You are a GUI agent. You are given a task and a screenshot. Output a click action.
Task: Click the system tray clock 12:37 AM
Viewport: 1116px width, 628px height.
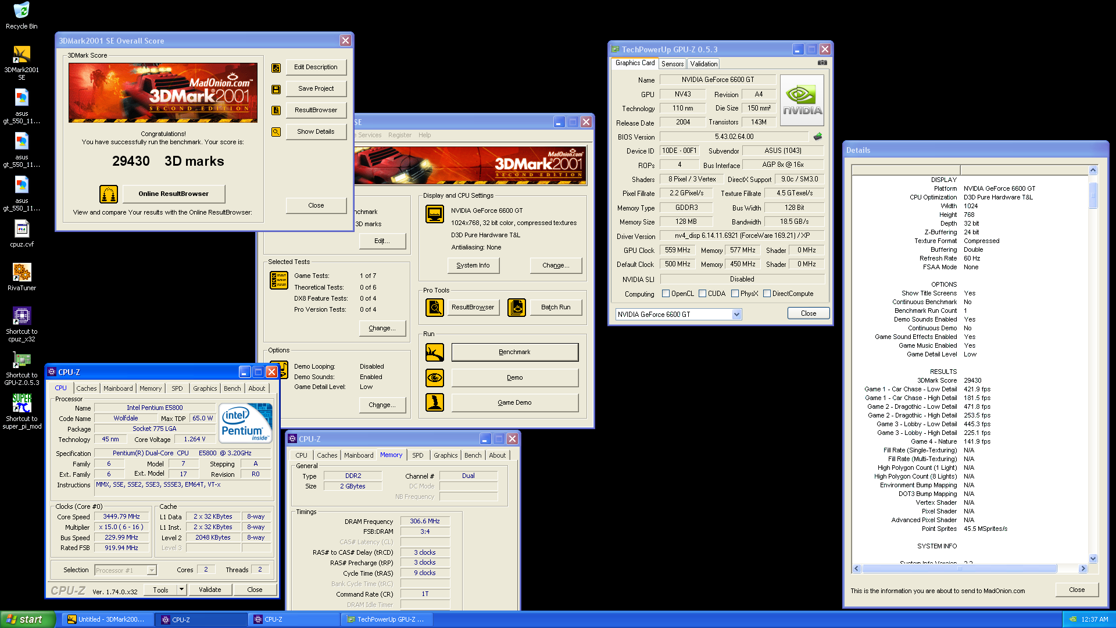(x=1094, y=620)
